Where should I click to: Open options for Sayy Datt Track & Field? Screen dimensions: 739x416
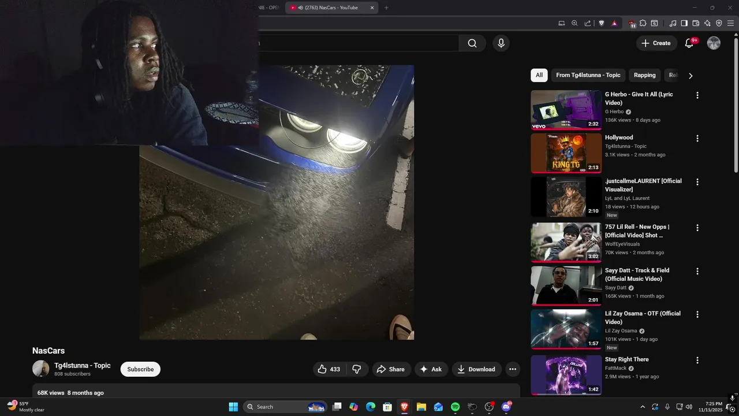point(697,272)
